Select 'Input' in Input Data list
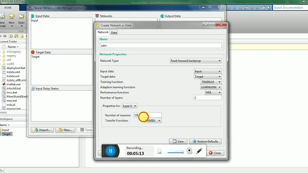Viewport: 308px width, 173px height. tap(35, 21)
